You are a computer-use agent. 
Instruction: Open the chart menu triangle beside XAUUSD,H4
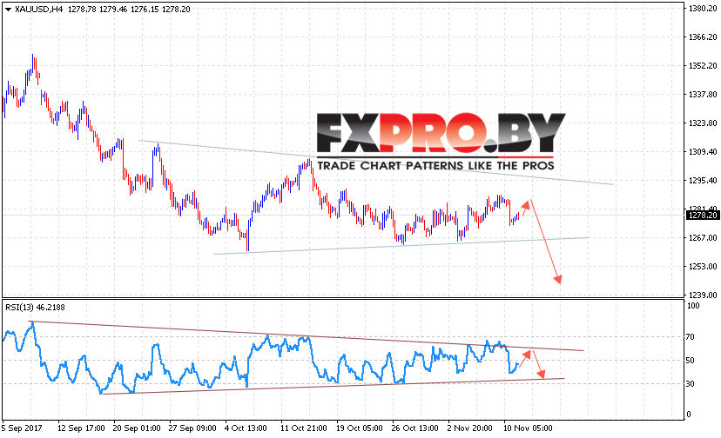(x=8, y=10)
